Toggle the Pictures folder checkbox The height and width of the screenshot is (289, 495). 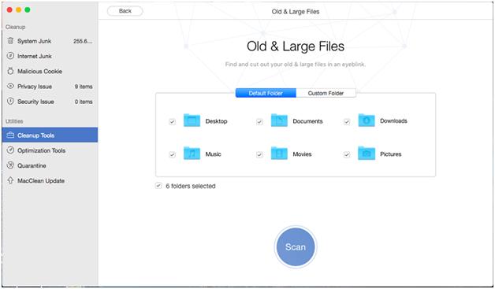click(x=347, y=154)
